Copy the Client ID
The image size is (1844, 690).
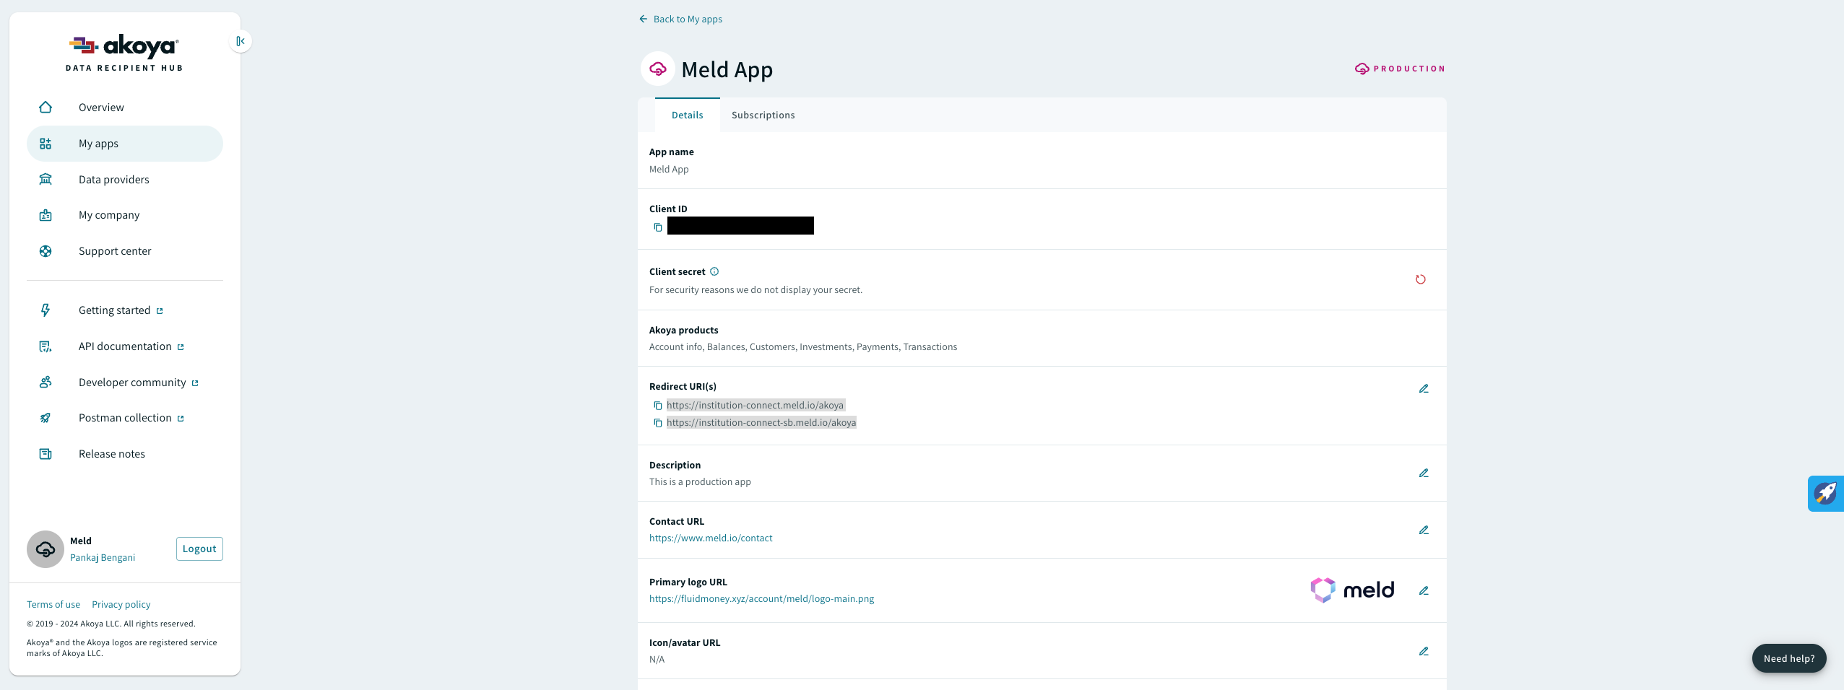658,227
